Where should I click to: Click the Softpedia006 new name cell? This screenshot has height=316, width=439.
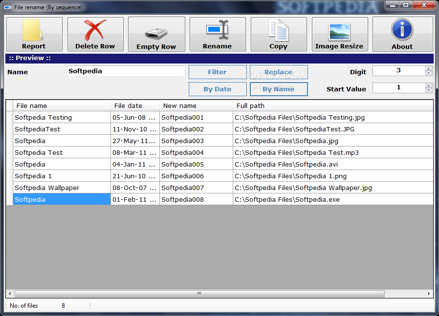[196, 176]
